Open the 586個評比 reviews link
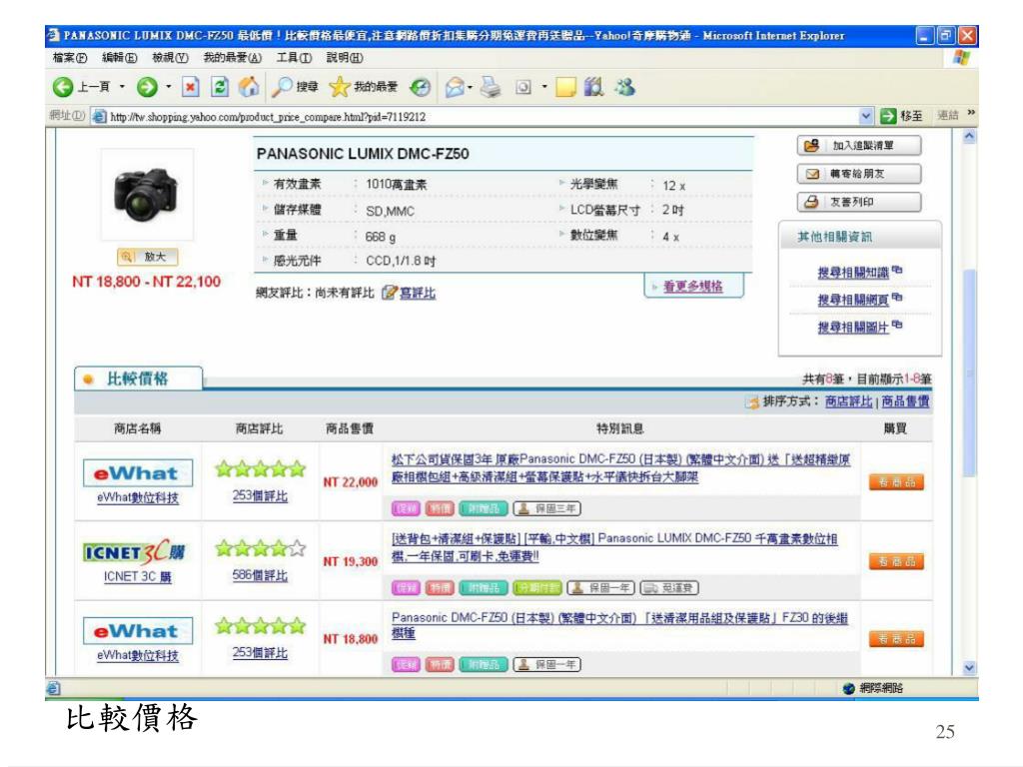Viewport: 1023px width, 767px height. pyautogui.click(x=260, y=575)
